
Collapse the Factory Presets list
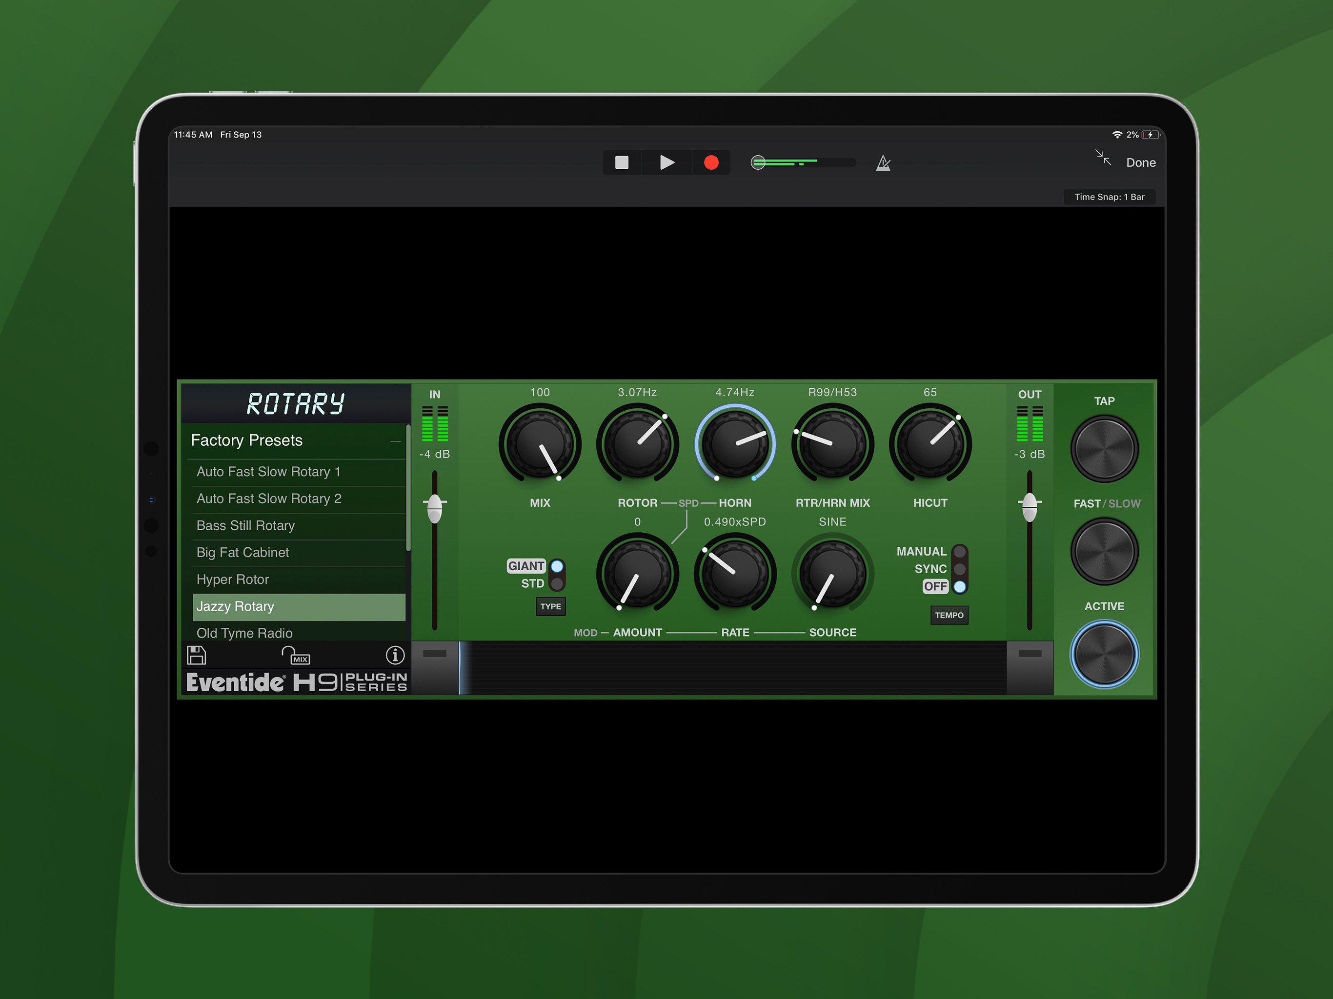coord(395,441)
